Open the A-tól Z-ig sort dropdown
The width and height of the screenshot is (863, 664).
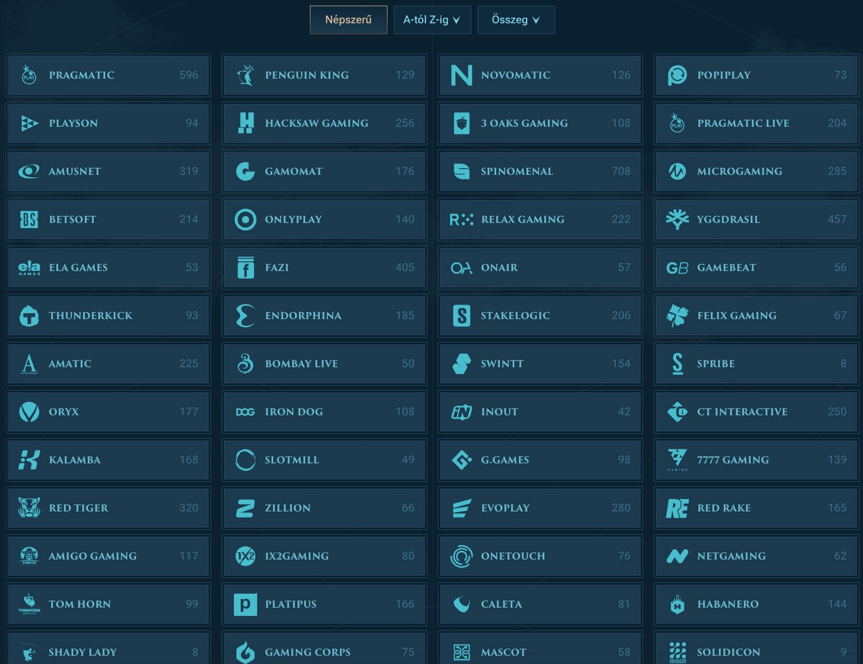pos(432,20)
